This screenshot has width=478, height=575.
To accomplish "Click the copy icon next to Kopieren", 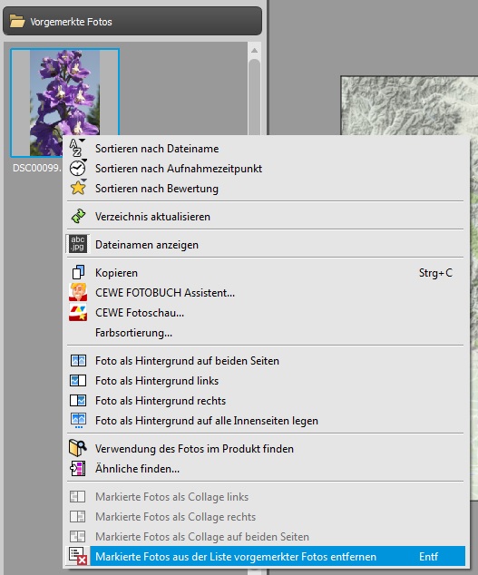I will (x=78, y=272).
